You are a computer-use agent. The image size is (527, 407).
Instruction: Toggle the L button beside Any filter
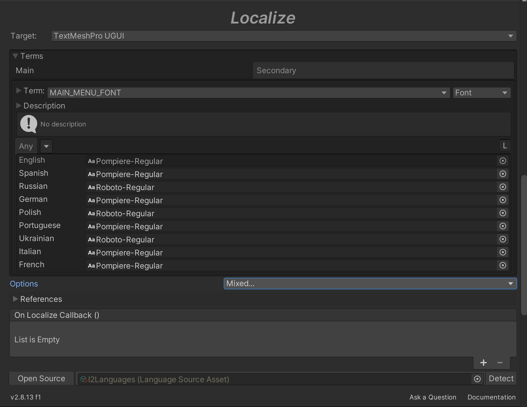click(x=505, y=146)
